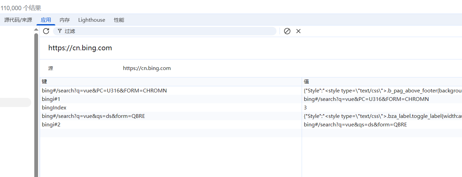The height and width of the screenshot is (177, 462).
Task: Click the refresh storage icon
Action: click(46, 31)
